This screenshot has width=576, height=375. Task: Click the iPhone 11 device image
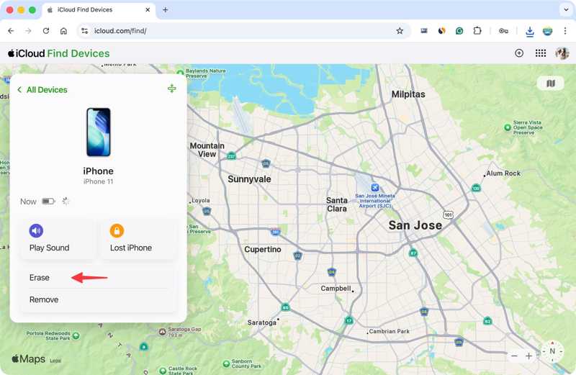pyautogui.click(x=99, y=132)
